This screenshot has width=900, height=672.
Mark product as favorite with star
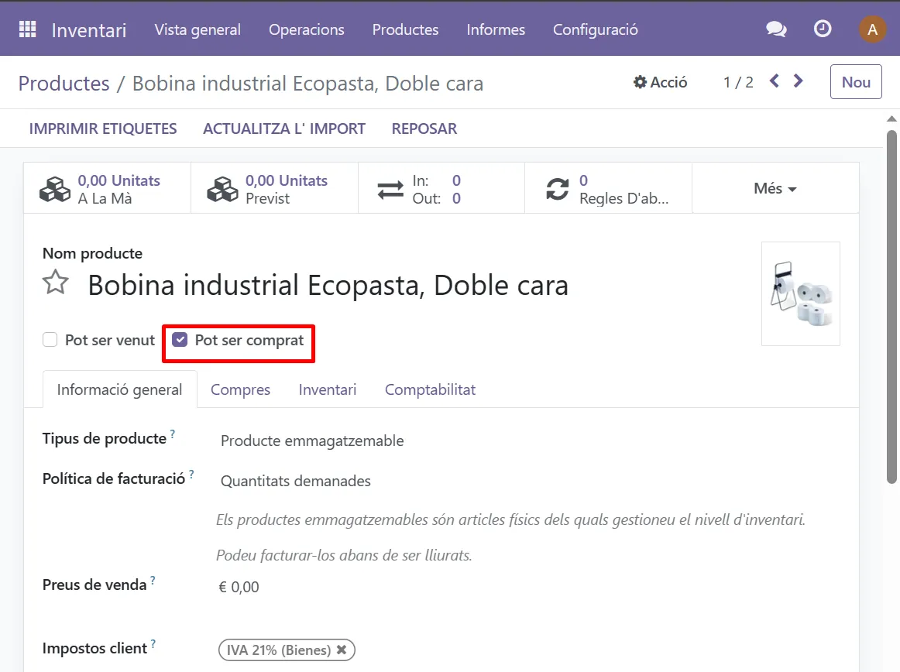point(56,283)
